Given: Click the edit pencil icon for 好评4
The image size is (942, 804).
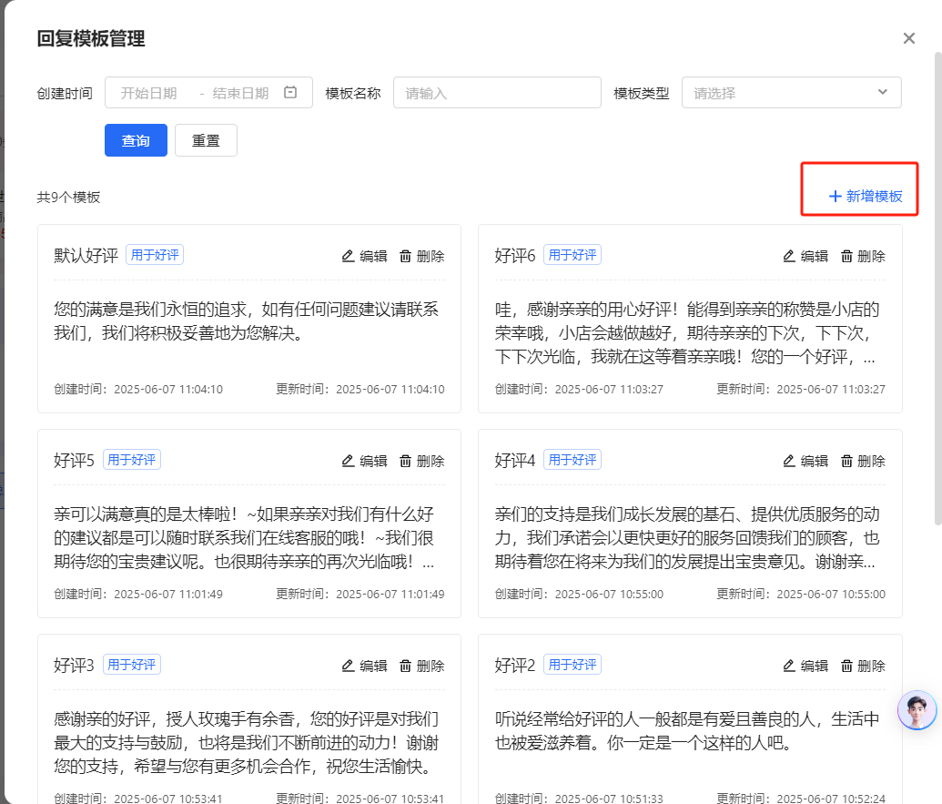Looking at the screenshot, I should (x=788, y=461).
